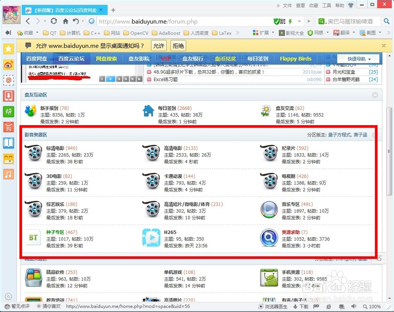
Task: Toggle browser mute speaker icon
Action: point(353,306)
